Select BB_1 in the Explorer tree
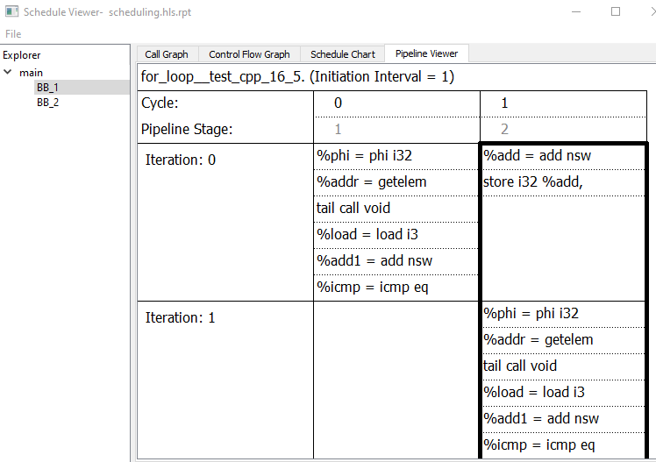This screenshot has width=656, height=462. click(x=47, y=87)
